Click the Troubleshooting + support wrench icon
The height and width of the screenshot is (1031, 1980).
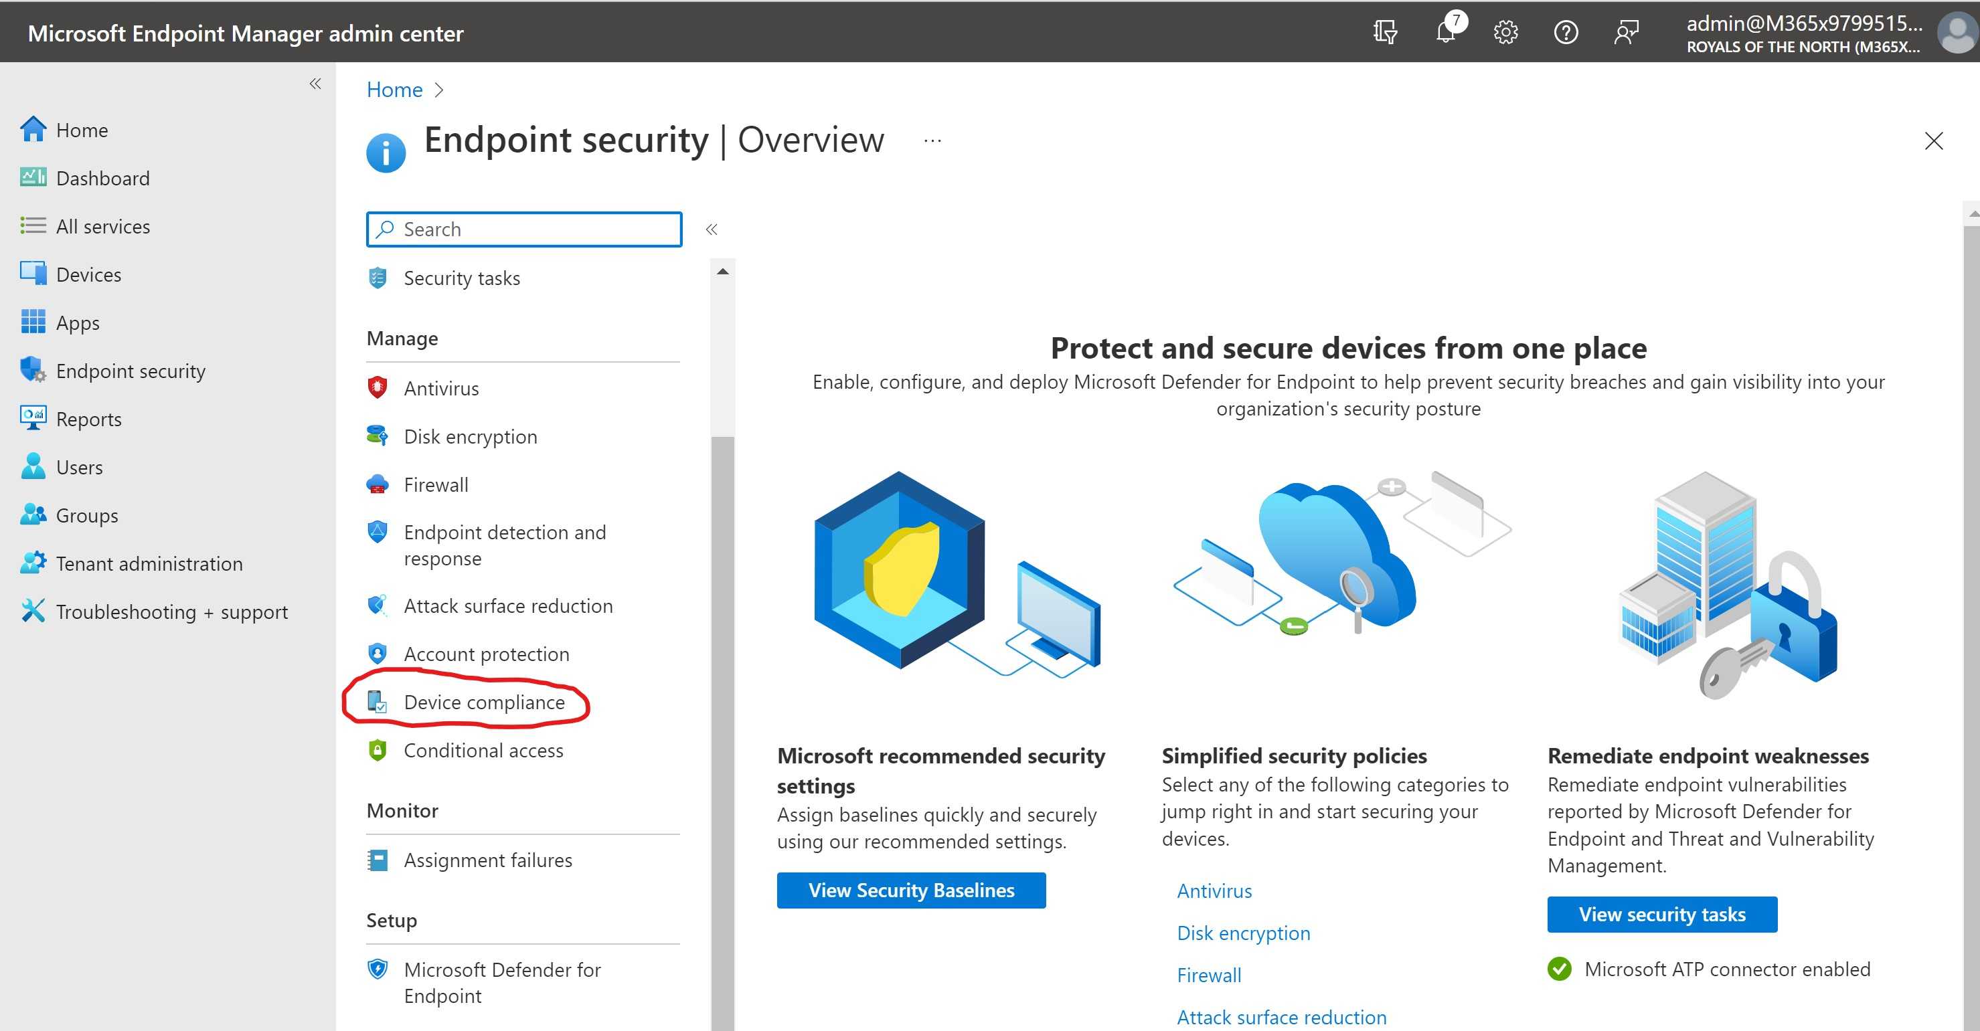click(33, 612)
